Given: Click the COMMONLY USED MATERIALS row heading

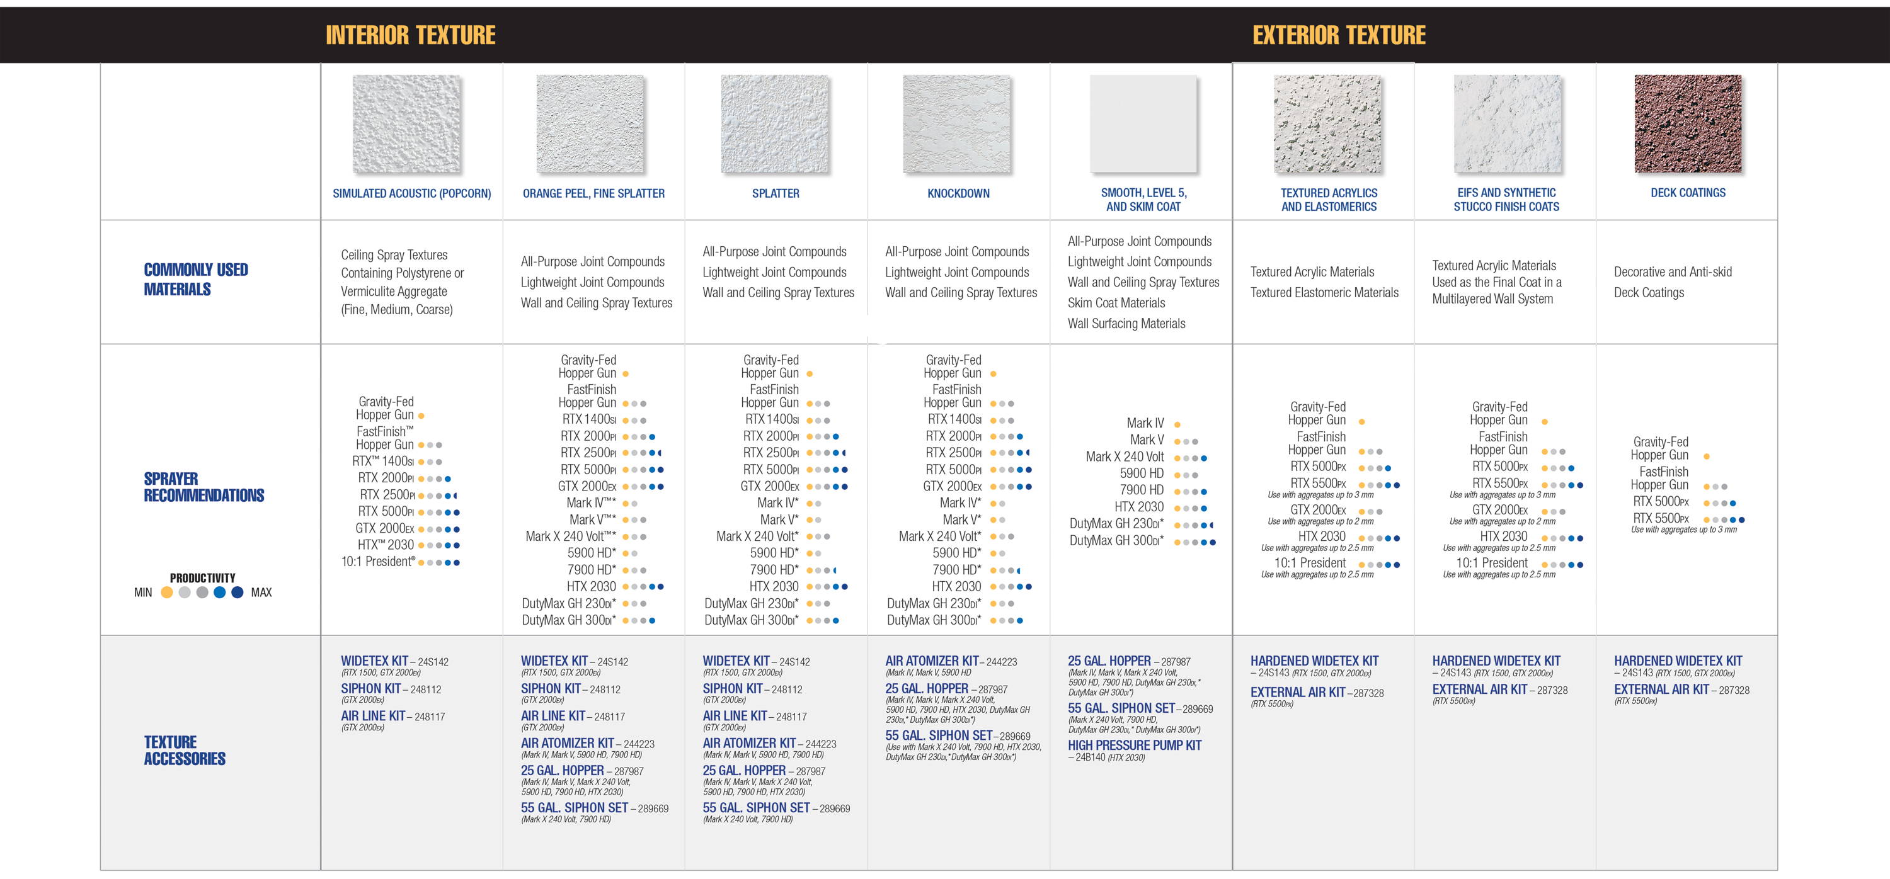Looking at the screenshot, I should click(x=196, y=280).
